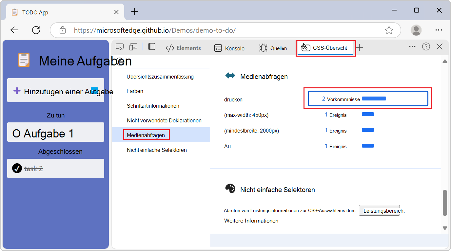Toggle the DevTools sidebar dock icon
This screenshot has height=251, width=451.
152,47
